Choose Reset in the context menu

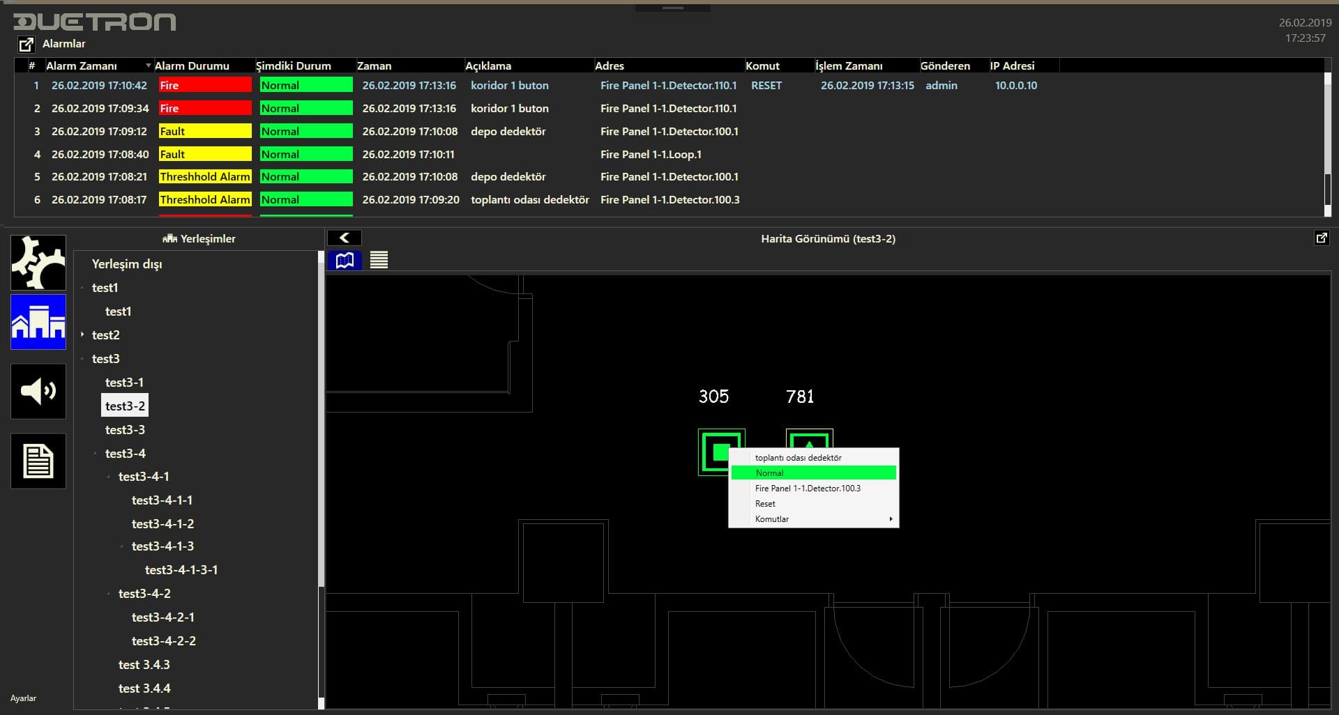point(765,504)
